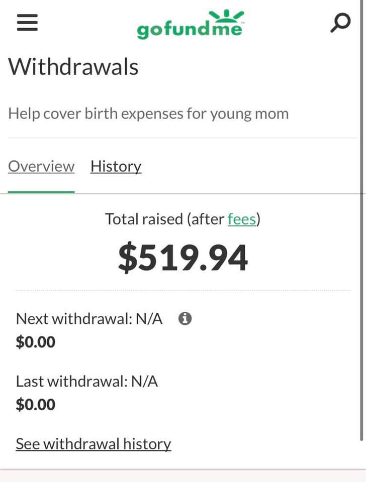
Task: Click the green underline beneath Overview
Action: (41, 191)
